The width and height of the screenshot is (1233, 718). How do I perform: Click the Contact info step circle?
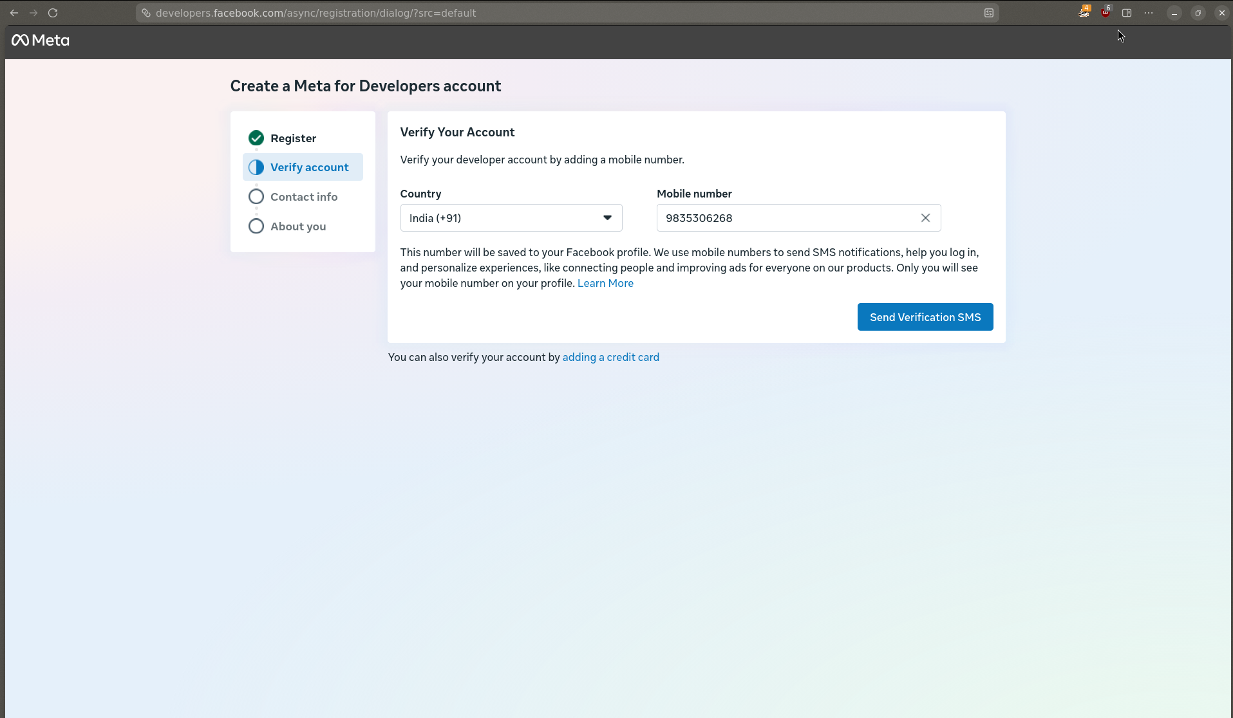(256, 196)
